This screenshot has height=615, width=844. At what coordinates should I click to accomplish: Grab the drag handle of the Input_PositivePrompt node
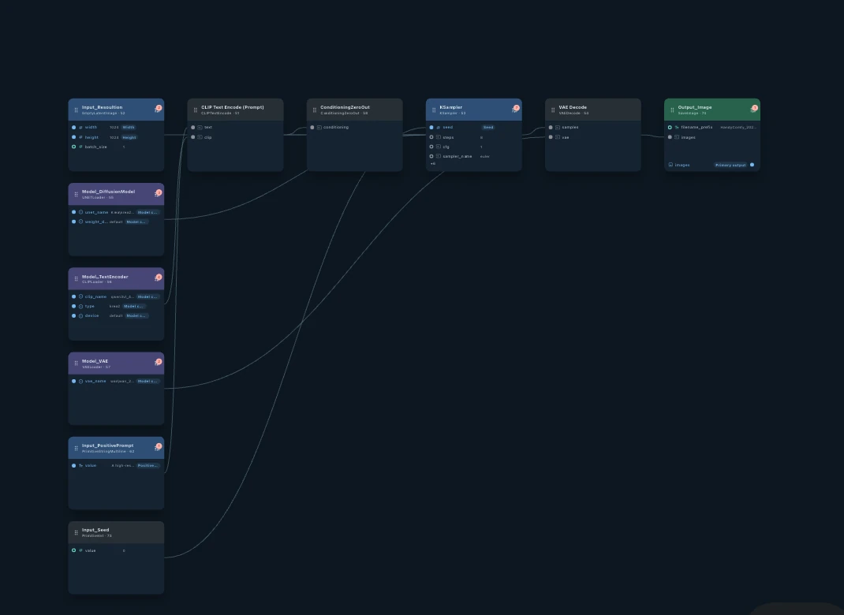[76, 448]
